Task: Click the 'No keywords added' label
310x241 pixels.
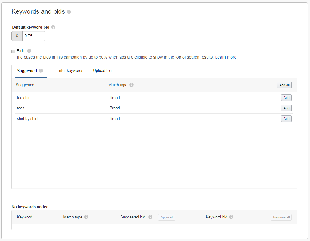Action: coord(30,207)
